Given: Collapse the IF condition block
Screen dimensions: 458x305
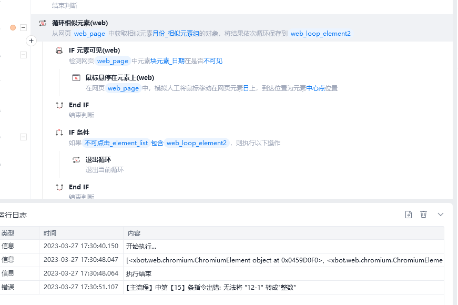Looking at the screenshot, I should (23, 137).
